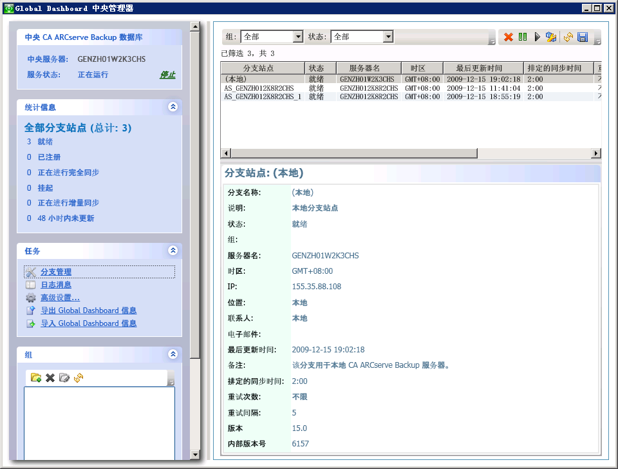
Task: Save branch information using the disk icon
Action: [x=582, y=37]
